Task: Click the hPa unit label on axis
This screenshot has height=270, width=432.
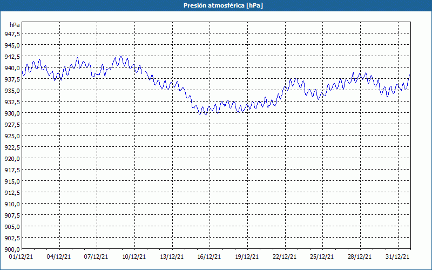Action: point(15,25)
